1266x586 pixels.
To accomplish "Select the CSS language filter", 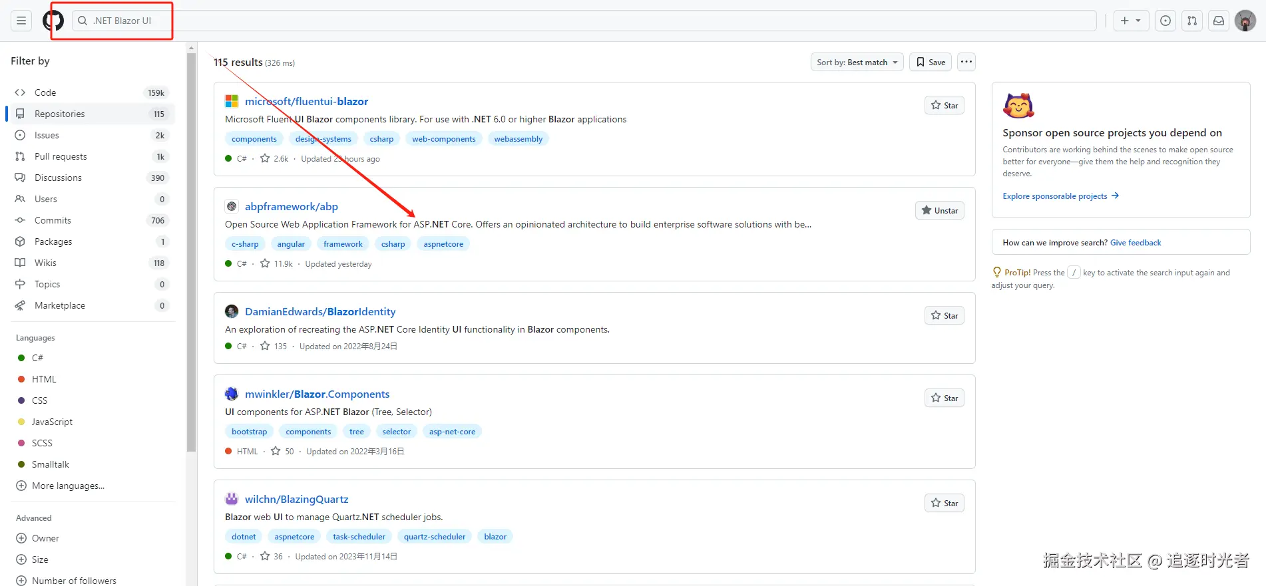I will [93, 400].
